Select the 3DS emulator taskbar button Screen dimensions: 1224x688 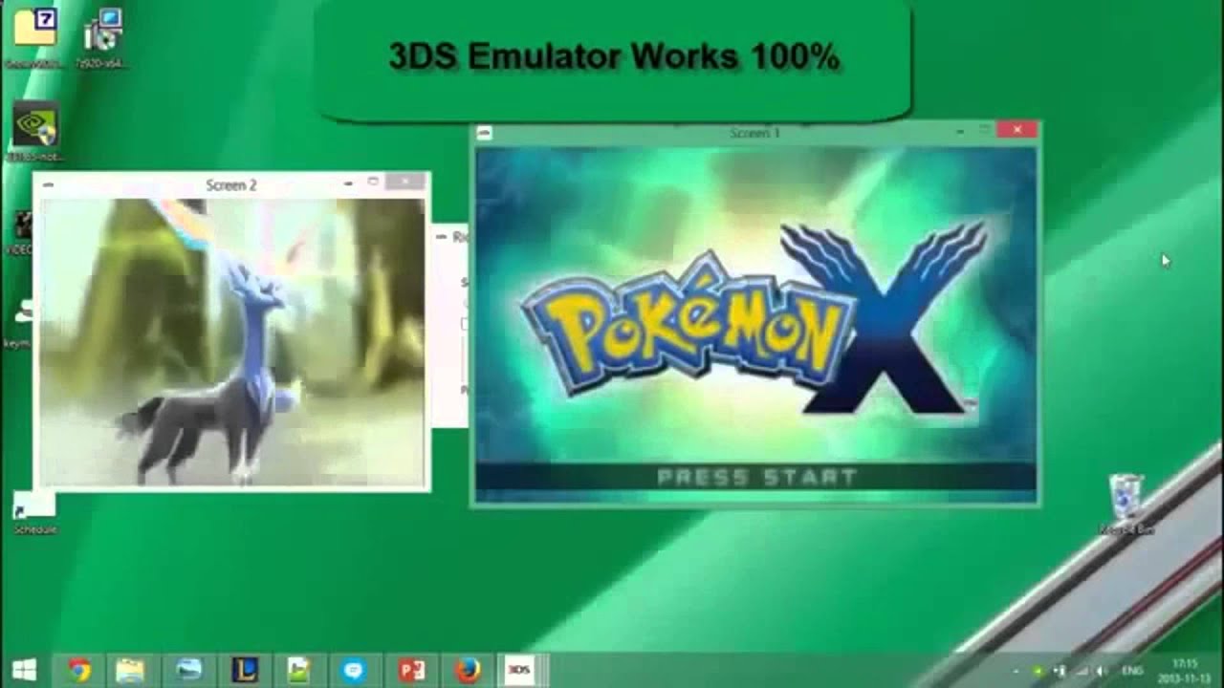pos(520,670)
